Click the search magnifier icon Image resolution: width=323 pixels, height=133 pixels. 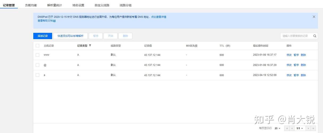click(x=314, y=36)
